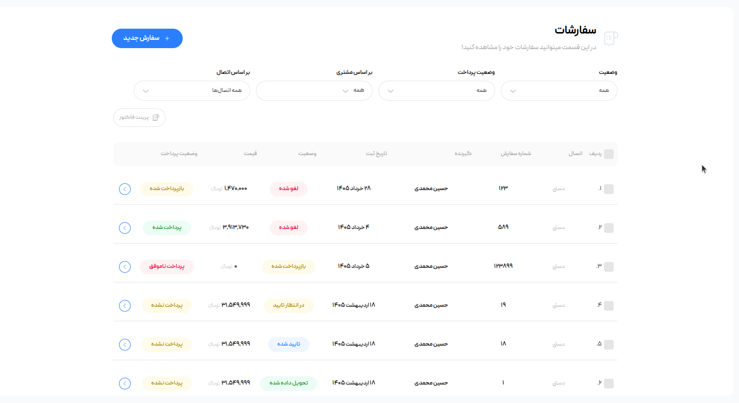739x403 pixels.
Task: Click the سفارشات page heading
Action: click(575, 30)
